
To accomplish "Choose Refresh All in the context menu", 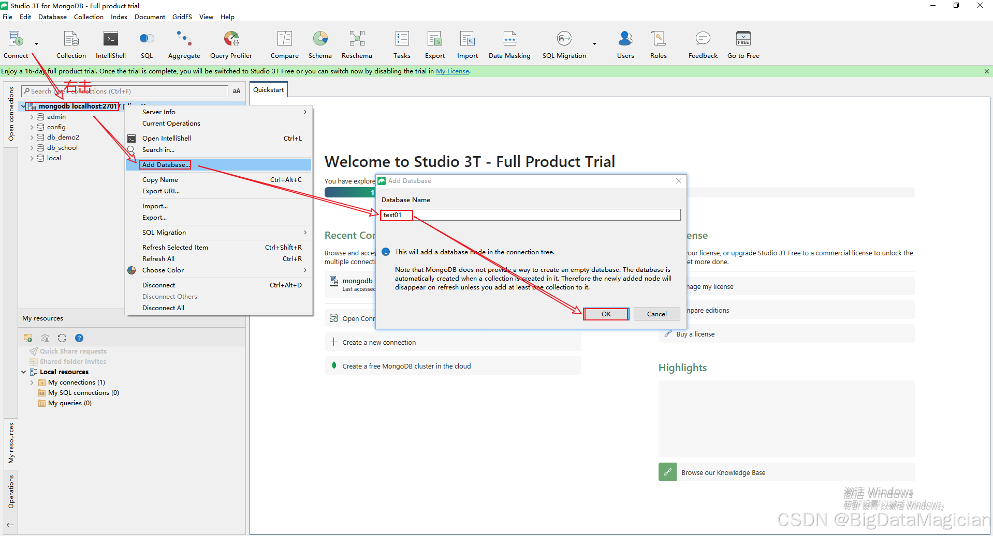I will pyautogui.click(x=218, y=259).
